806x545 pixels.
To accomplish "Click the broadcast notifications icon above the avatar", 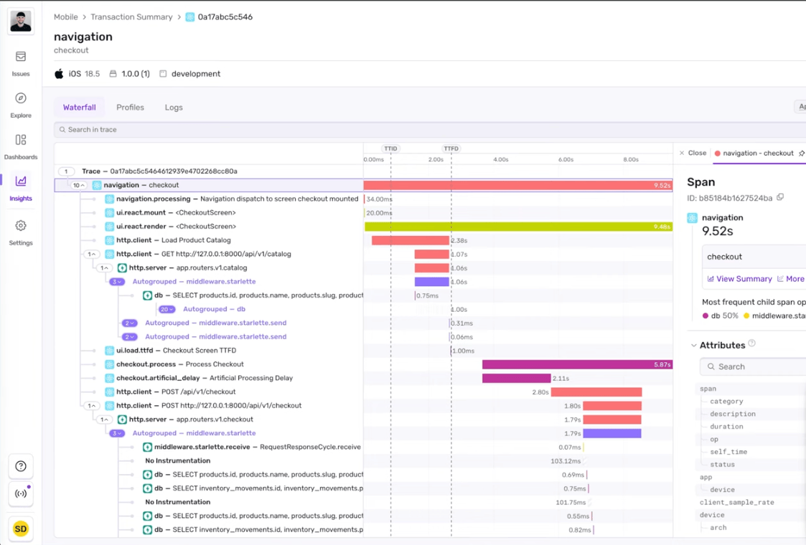I will (20, 493).
